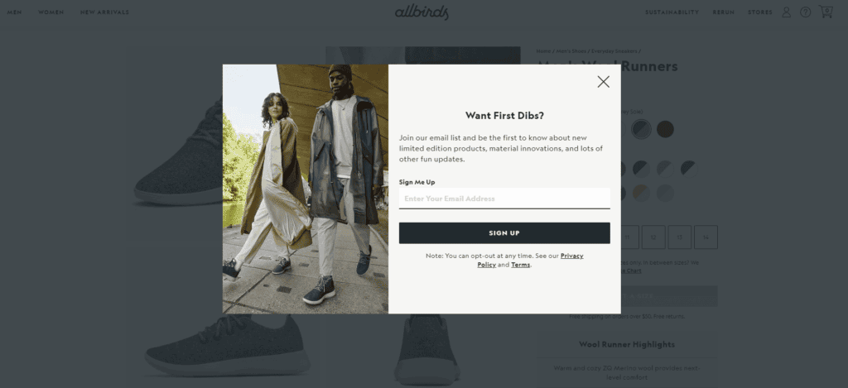Image resolution: width=848 pixels, height=388 pixels.
Task: Open the help question mark icon
Action: (x=805, y=12)
